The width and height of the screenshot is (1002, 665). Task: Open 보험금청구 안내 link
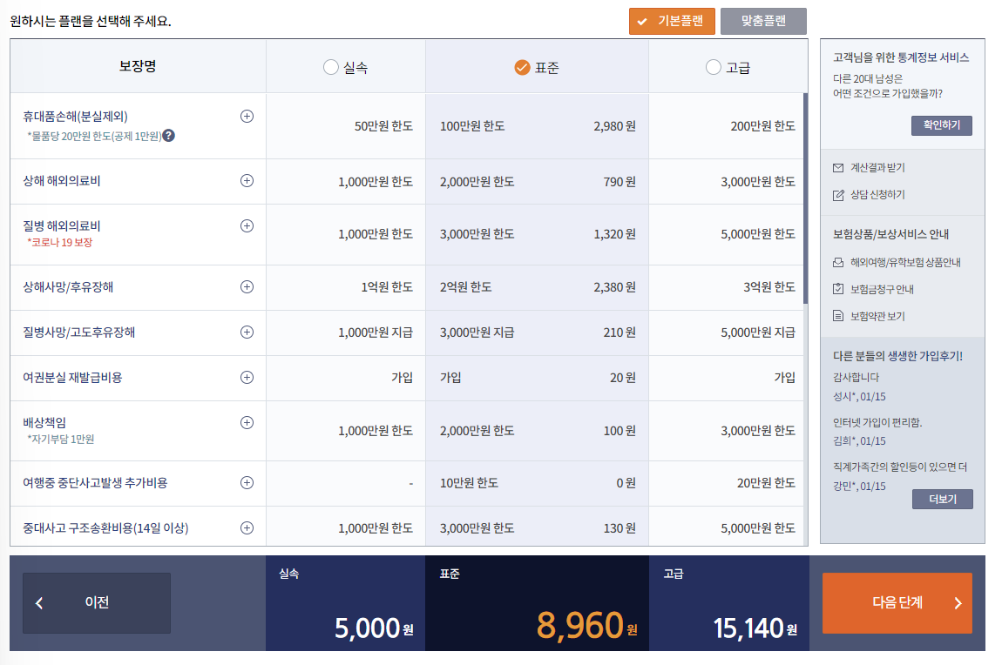tap(882, 289)
